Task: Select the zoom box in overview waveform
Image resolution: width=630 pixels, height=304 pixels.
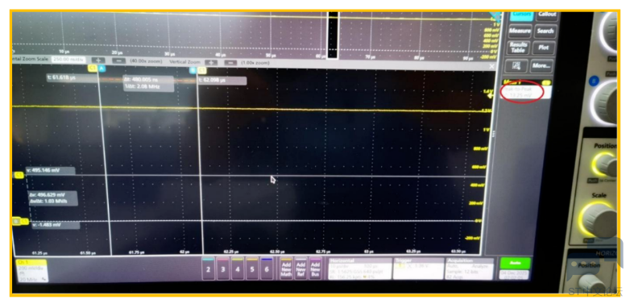Action: click(x=333, y=35)
